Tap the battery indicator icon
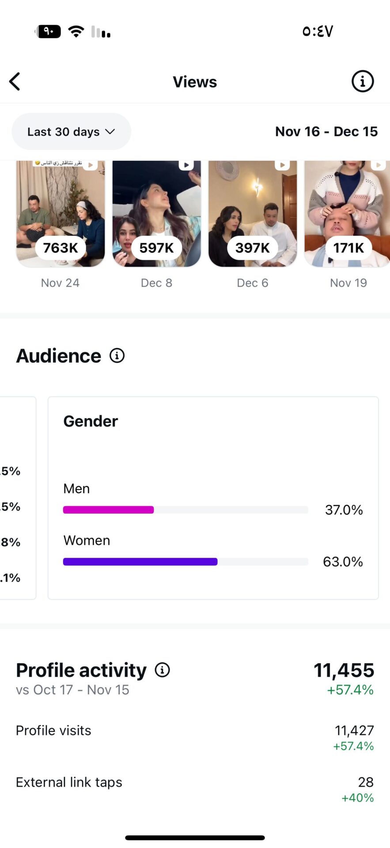 click(49, 31)
